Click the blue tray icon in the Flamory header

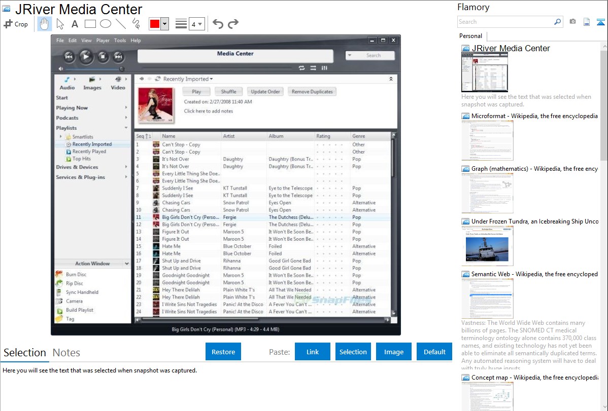[x=600, y=22]
